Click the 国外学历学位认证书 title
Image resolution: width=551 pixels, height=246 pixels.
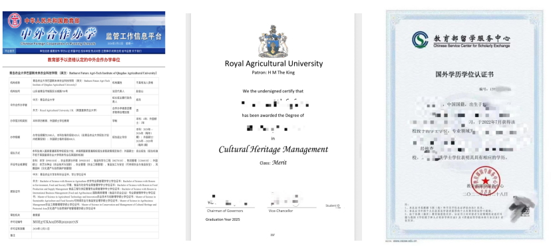[464, 74]
